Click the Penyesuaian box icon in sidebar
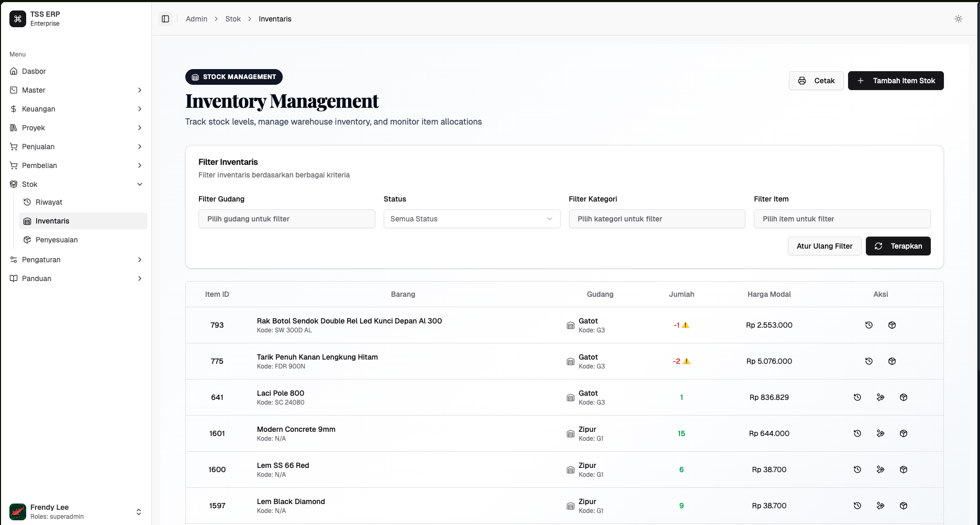Viewport: 980px width, 525px height. pyautogui.click(x=27, y=240)
